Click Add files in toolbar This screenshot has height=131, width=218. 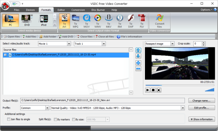(29, 36)
